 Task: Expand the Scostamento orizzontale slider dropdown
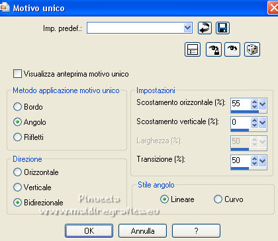(263, 104)
